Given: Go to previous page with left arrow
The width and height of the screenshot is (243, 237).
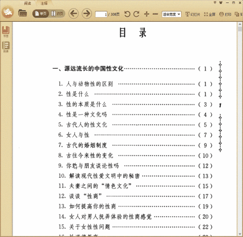Looking at the screenshot, I should pos(73,13).
